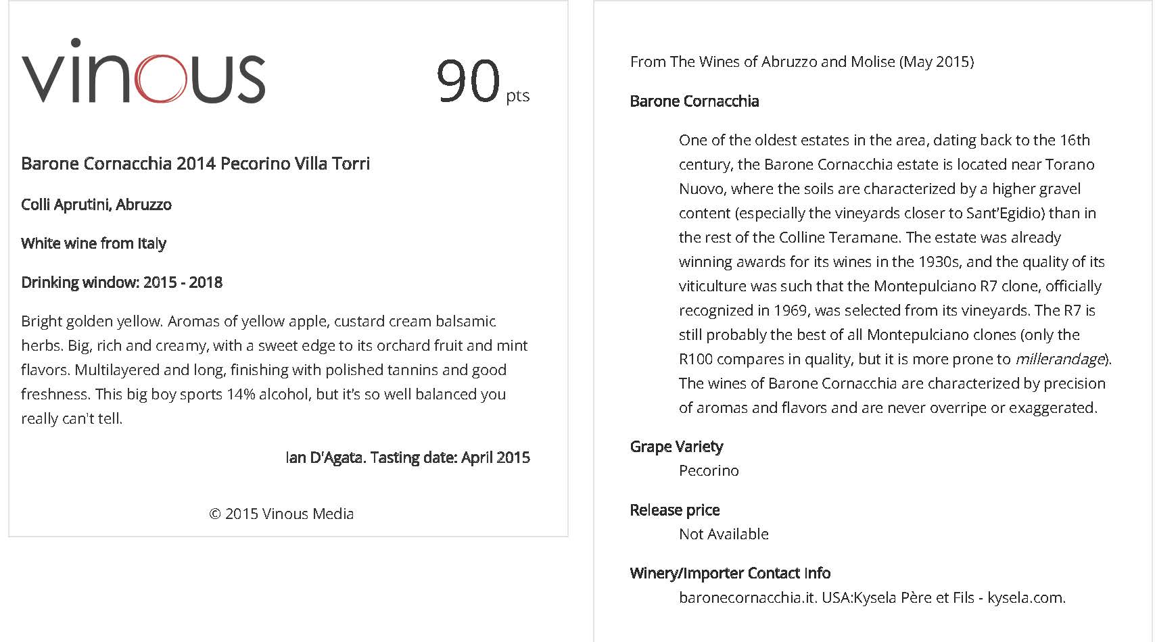Click the italic millerandage word

[x=1060, y=359]
